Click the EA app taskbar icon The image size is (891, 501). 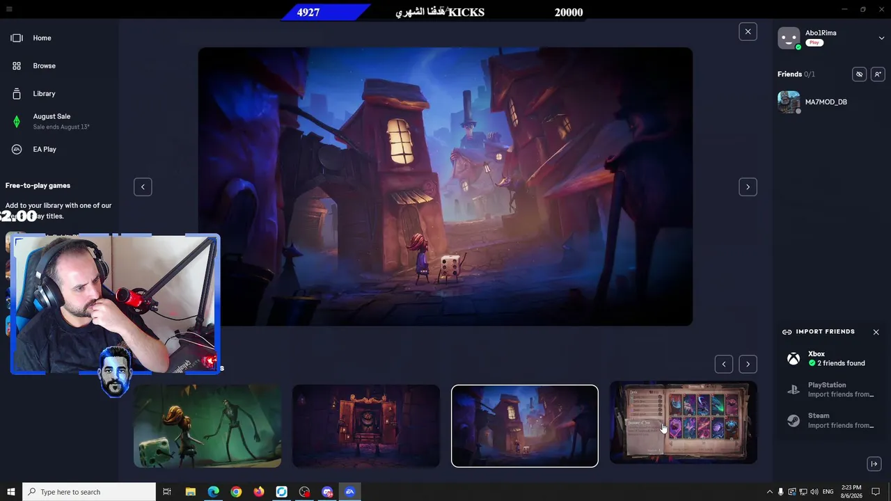click(350, 492)
